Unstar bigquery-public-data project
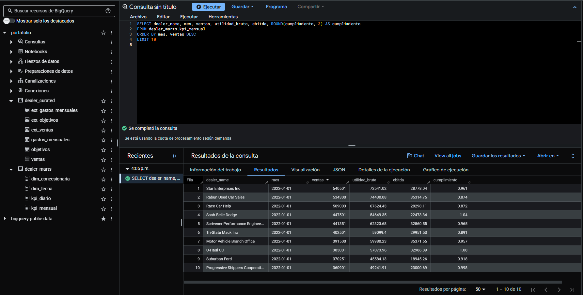 tap(103, 219)
